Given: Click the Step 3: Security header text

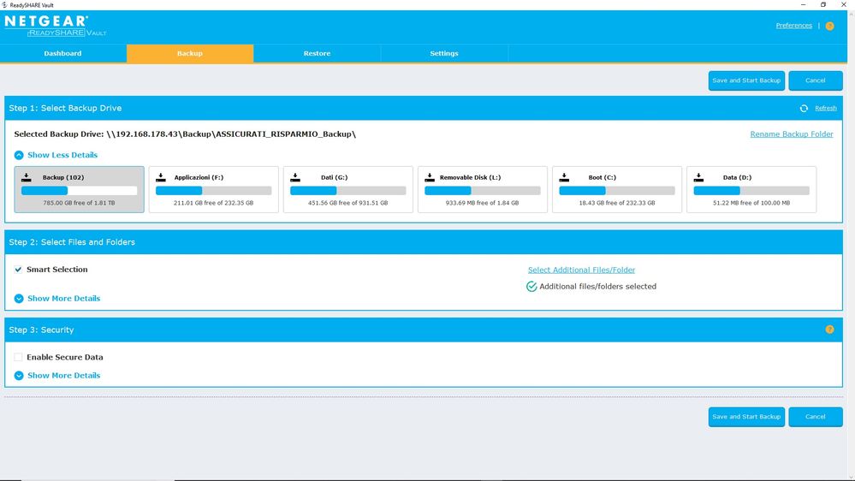Looking at the screenshot, I should [x=41, y=330].
